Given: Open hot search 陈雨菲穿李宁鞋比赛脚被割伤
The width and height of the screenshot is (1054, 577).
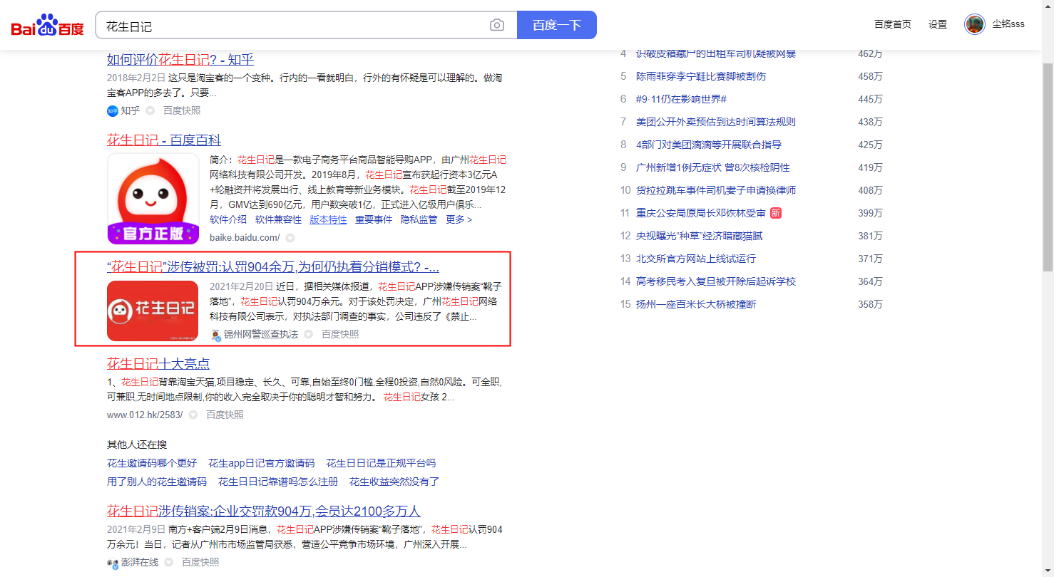Looking at the screenshot, I should [701, 76].
